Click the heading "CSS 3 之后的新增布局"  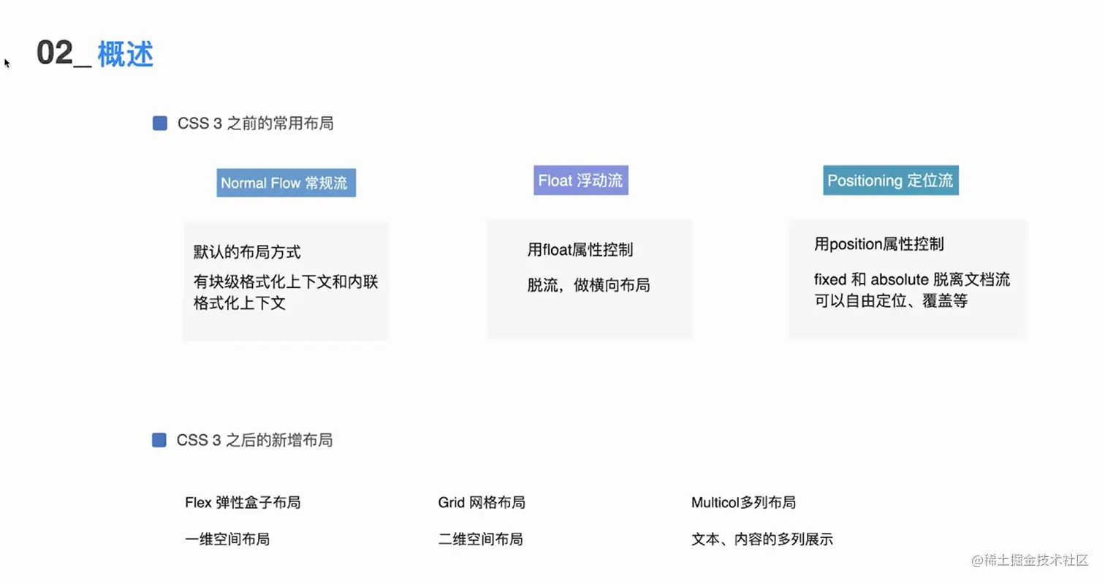pos(255,440)
